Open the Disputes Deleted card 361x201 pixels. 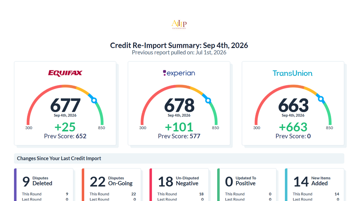tap(44, 185)
